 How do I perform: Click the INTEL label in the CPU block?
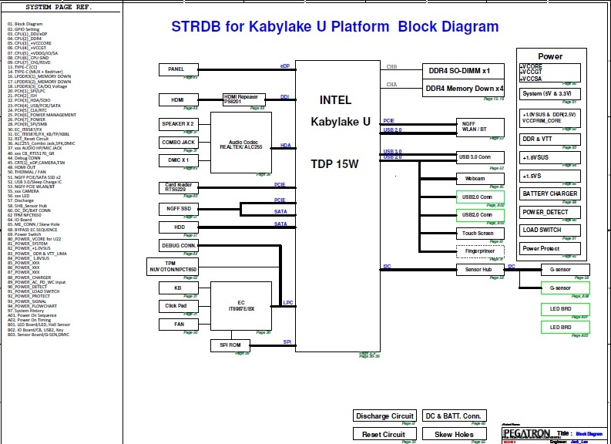click(x=335, y=100)
